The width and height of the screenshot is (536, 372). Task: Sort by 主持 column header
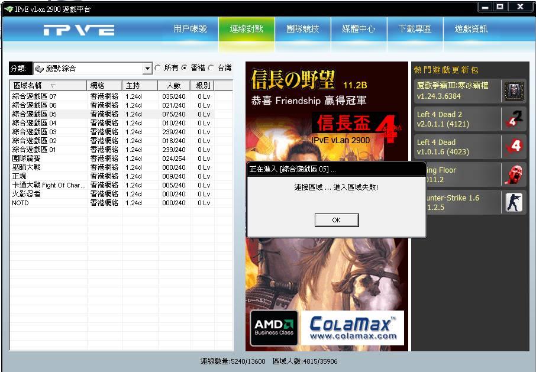(x=140, y=85)
